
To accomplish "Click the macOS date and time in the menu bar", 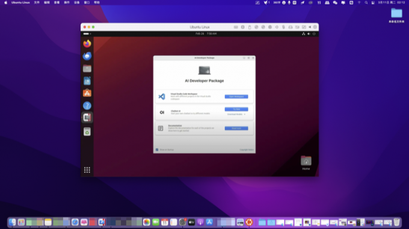I will [392, 2].
